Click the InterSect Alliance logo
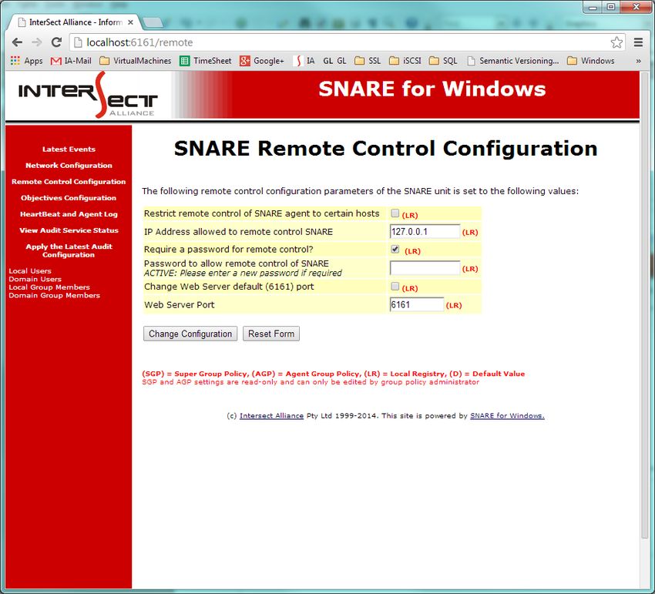This screenshot has width=655, height=594. tap(88, 96)
